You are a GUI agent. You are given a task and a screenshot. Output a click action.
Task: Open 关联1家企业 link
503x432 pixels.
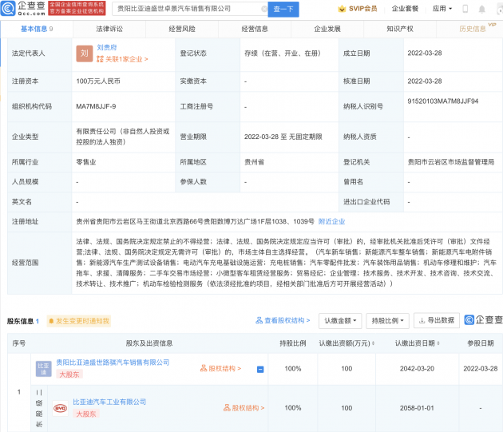pyautogui.click(x=122, y=59)
